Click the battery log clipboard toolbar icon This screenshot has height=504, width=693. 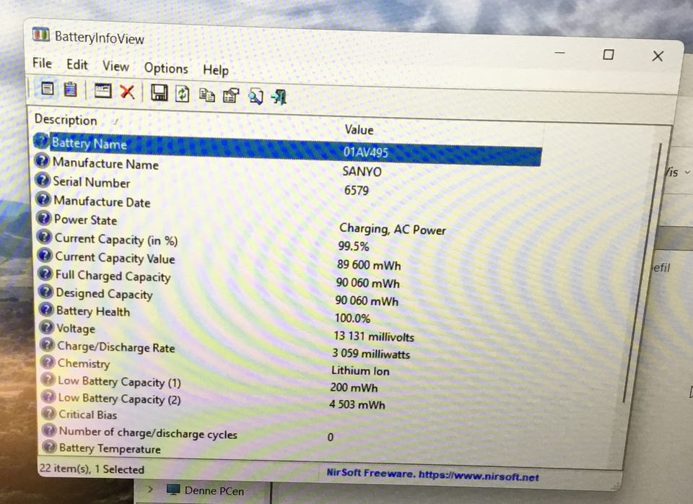[70, 90]
